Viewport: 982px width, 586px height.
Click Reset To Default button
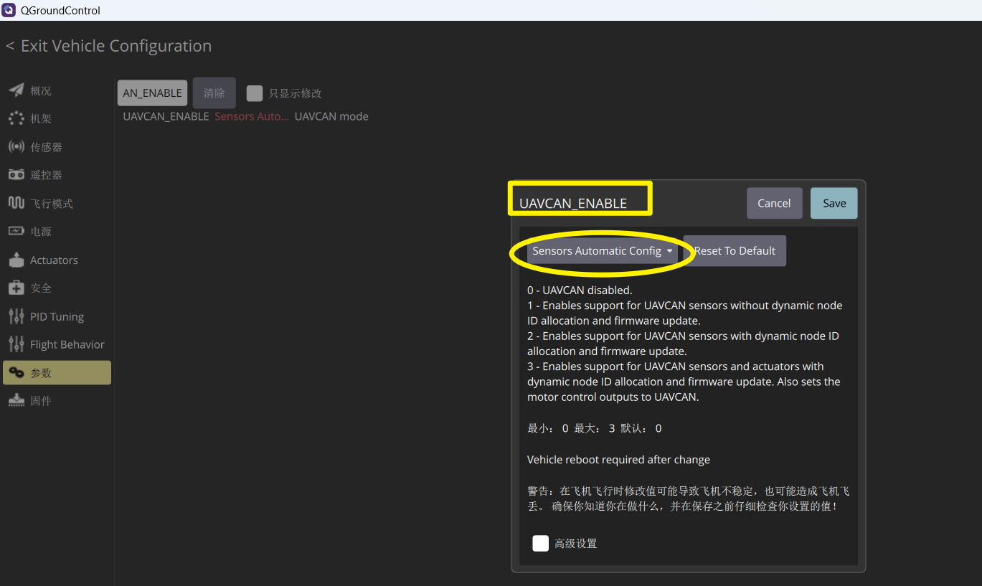click(x=735, y=251)
